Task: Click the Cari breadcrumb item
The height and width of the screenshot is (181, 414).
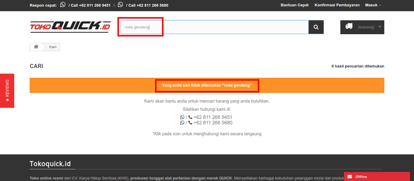Action: click(x=53, y=47)
